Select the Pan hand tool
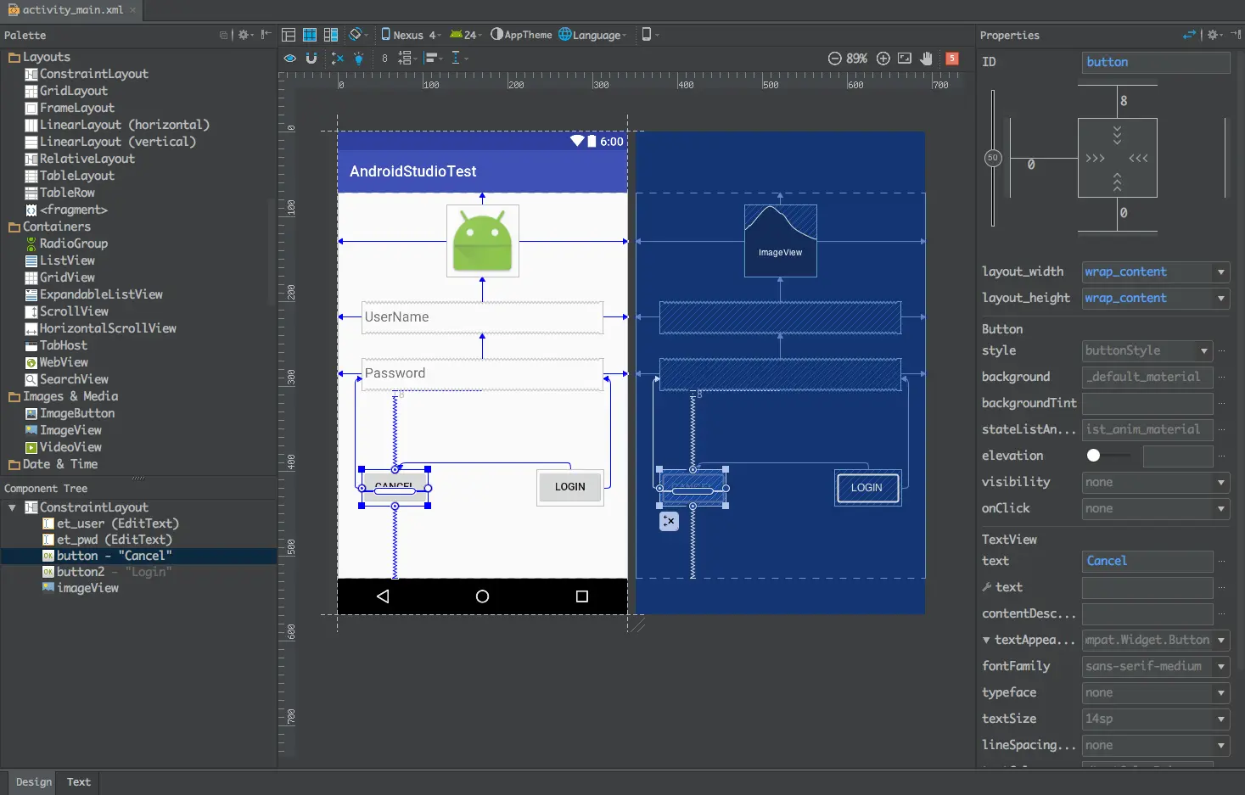The height and width of the screenshot is (795, 1245). click(927, 59)
